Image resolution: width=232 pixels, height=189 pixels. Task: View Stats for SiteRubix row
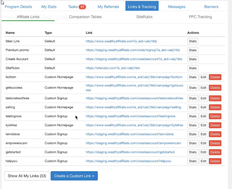(193, 68)
